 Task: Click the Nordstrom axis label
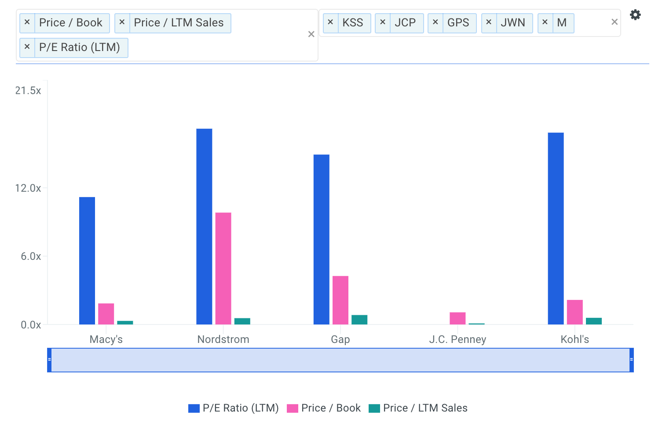coord(223,339)
